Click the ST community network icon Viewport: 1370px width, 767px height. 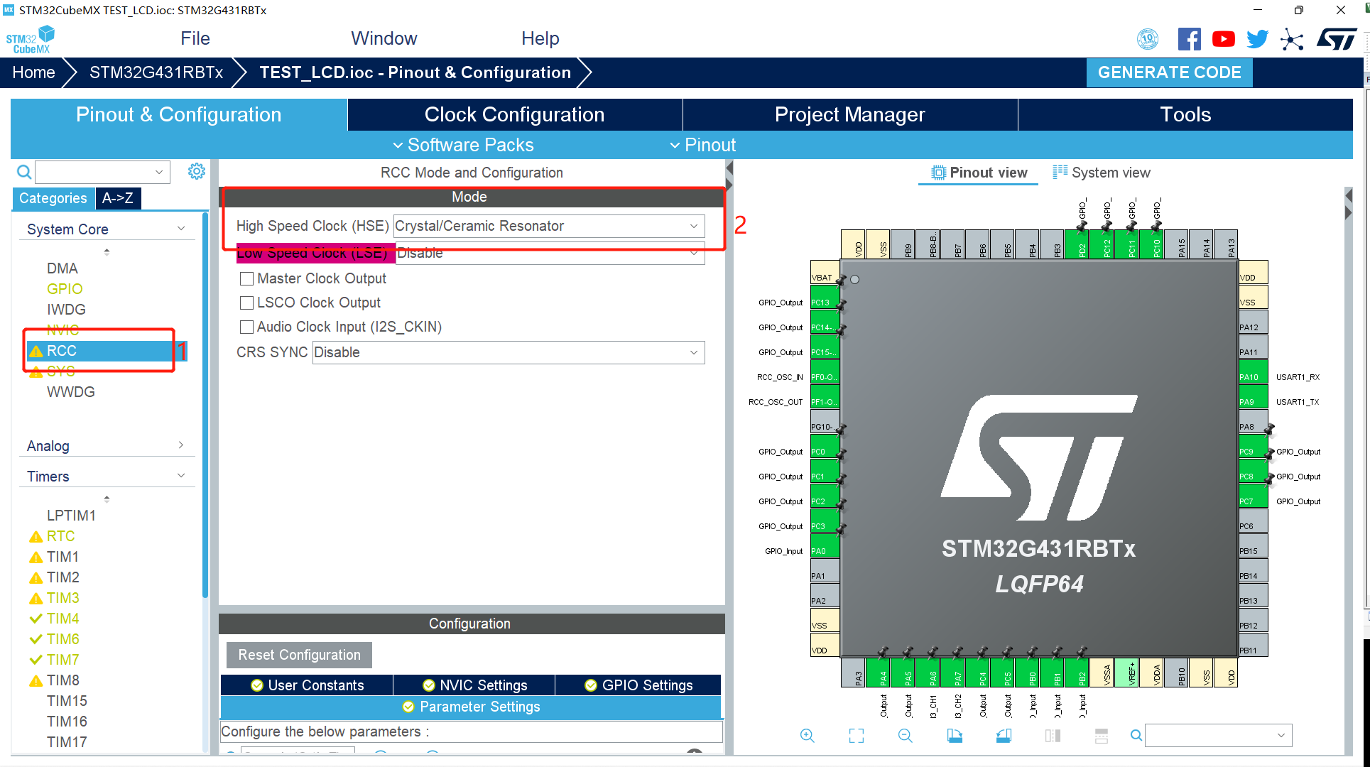[x=1292, y=39]
